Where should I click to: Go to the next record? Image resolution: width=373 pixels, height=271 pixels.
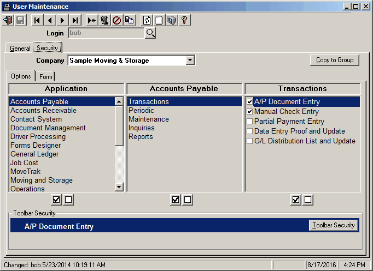[x=62, y=20]
